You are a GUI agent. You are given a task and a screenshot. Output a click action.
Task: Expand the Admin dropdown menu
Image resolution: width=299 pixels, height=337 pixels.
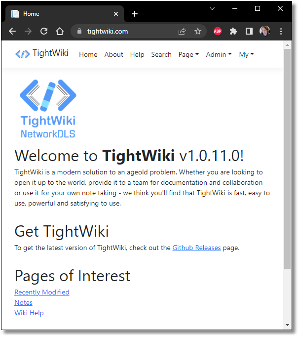point(218,54)
